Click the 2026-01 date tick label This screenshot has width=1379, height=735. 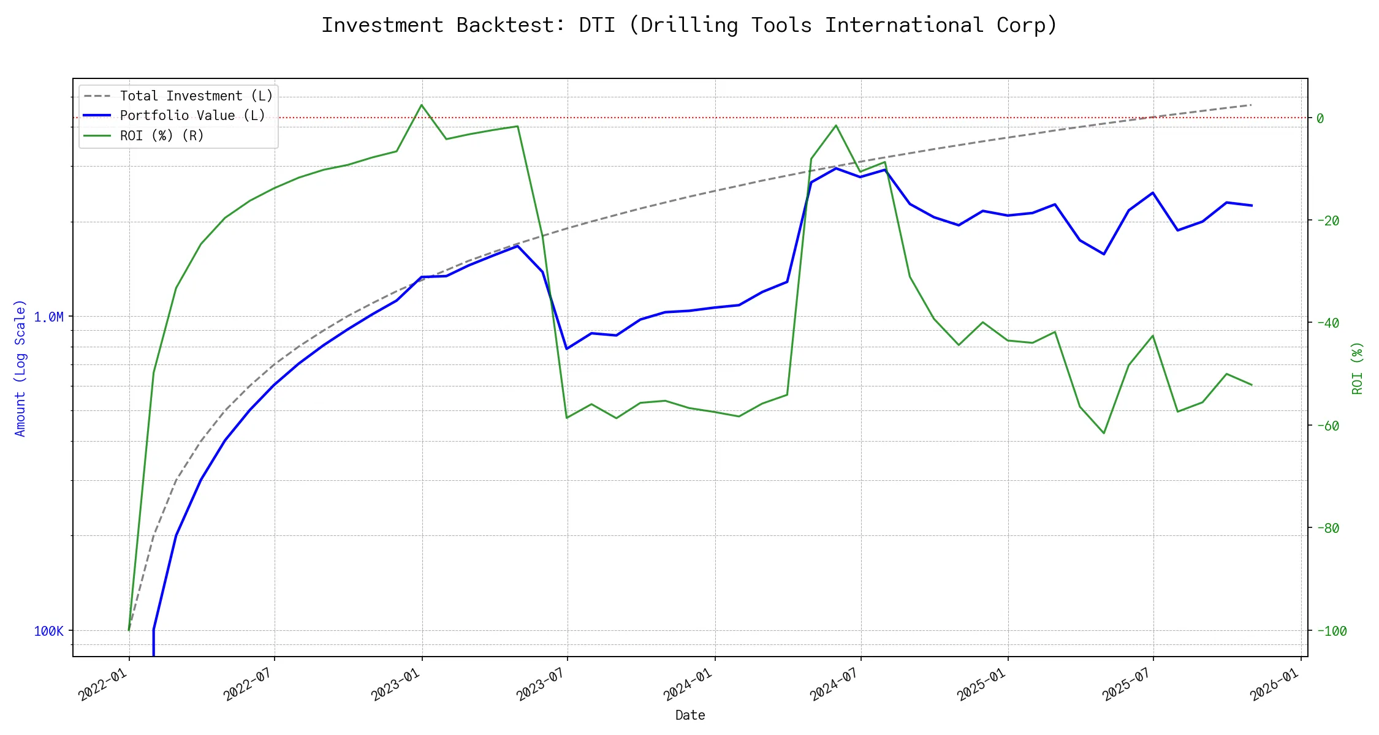[x=1275, y=684]
